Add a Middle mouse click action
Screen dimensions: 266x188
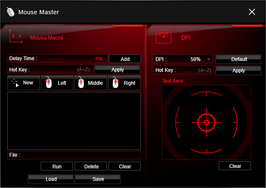[91, 83]
